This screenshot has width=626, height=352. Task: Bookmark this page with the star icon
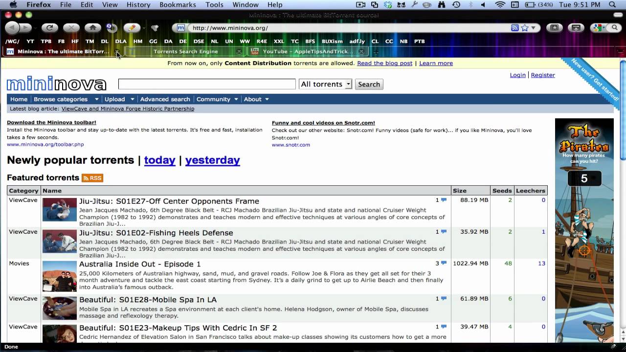click(x=524, y=28)
